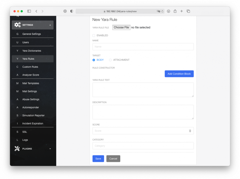
Task: Expand the Plugins section arrow
Action: click(50, 149)
